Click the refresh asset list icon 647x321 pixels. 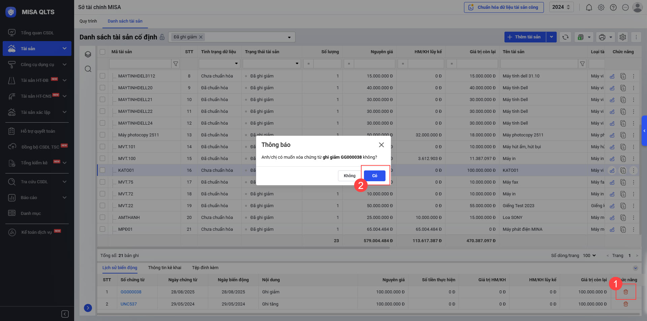[565, 37]
